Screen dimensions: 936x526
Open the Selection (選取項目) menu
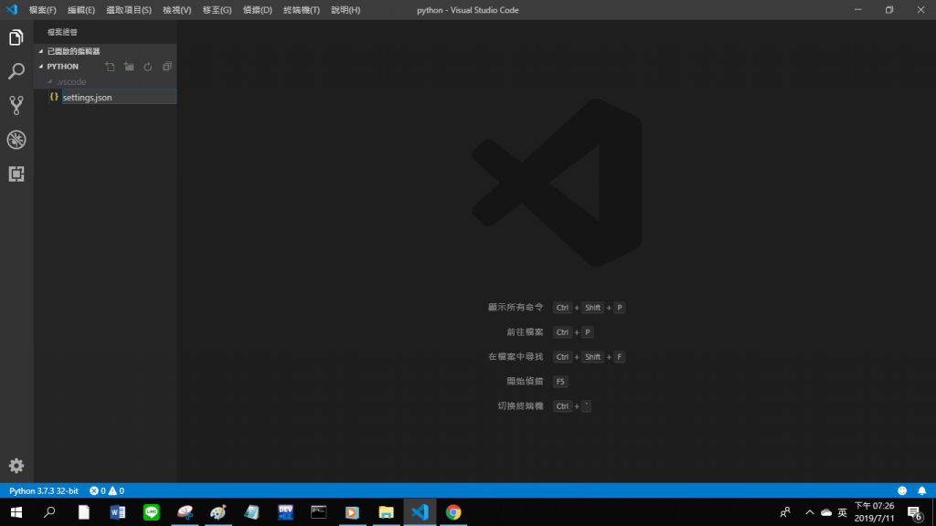pos(129,10)
